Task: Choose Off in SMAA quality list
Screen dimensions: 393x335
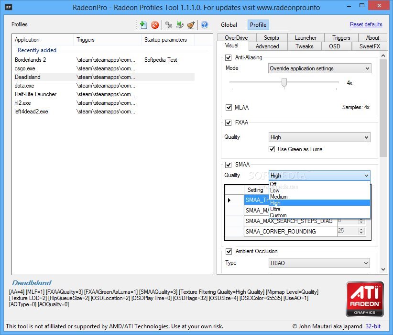Action: (x=319, y=184)
